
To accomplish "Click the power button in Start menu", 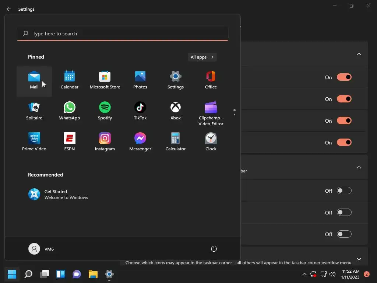I will (x=214, y=249).
